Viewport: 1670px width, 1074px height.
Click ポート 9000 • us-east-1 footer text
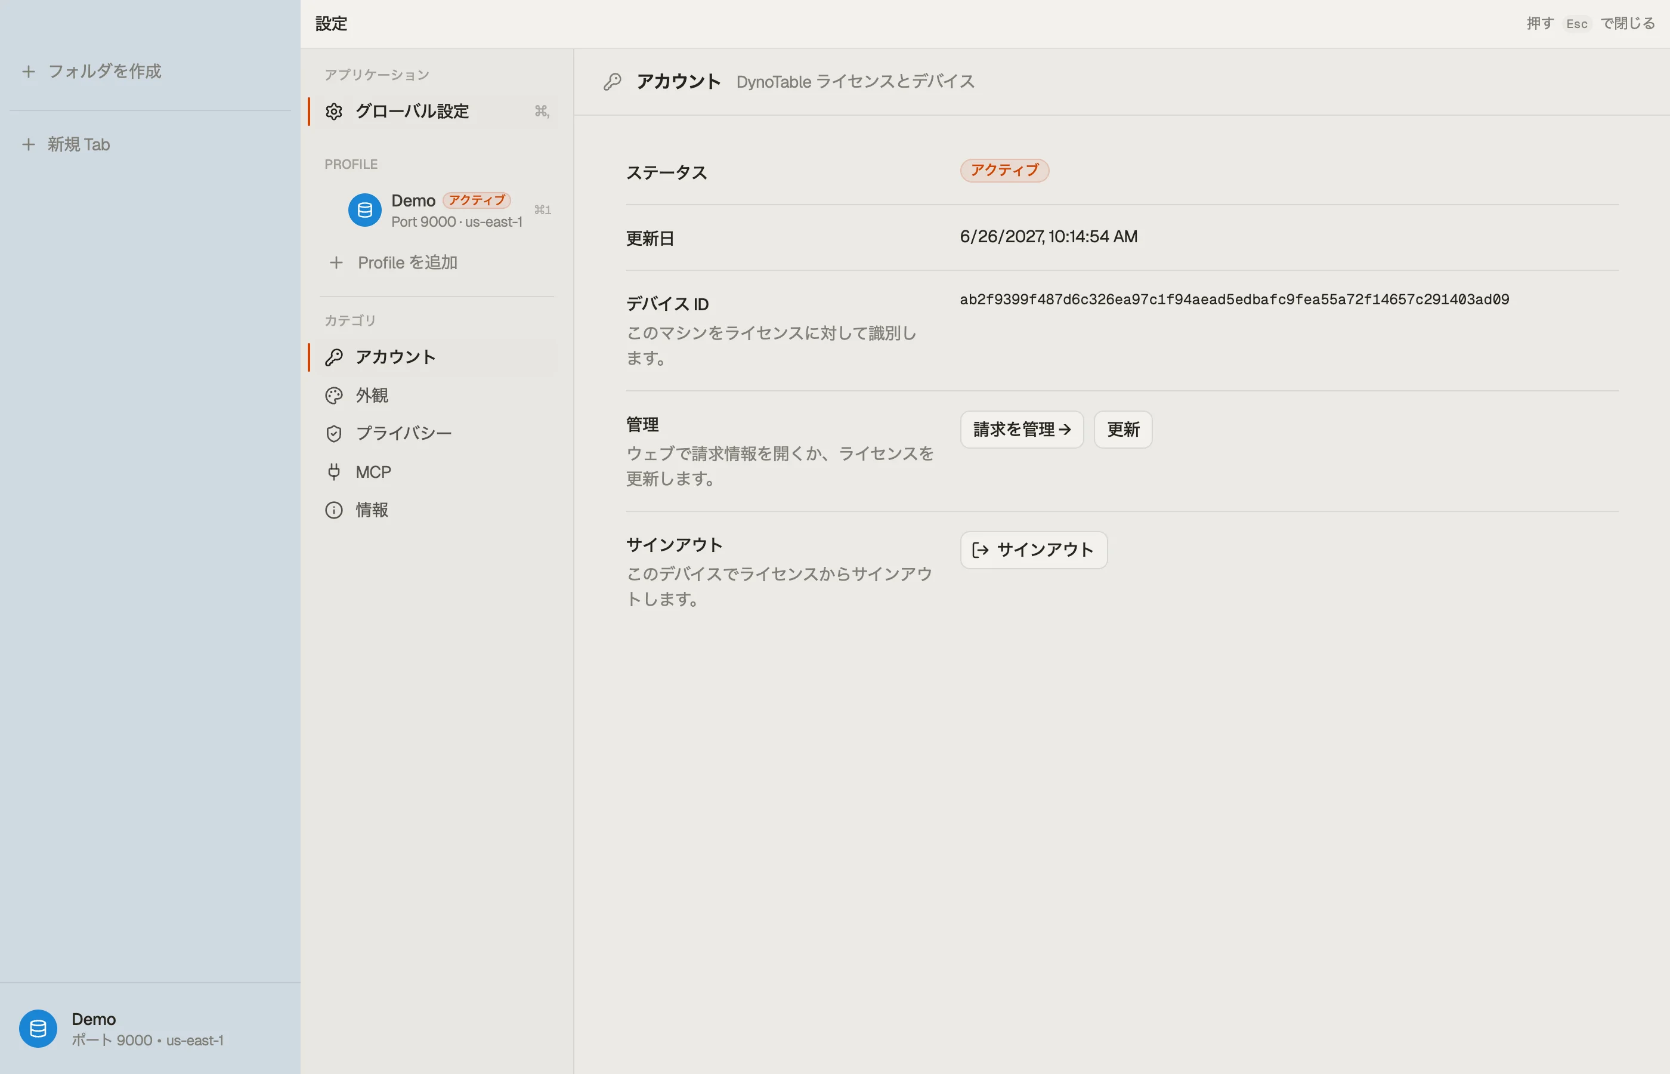pos(147,1041)
